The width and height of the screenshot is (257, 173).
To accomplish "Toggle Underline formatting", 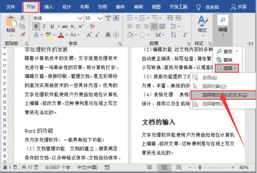I will (x=52, y=26).
